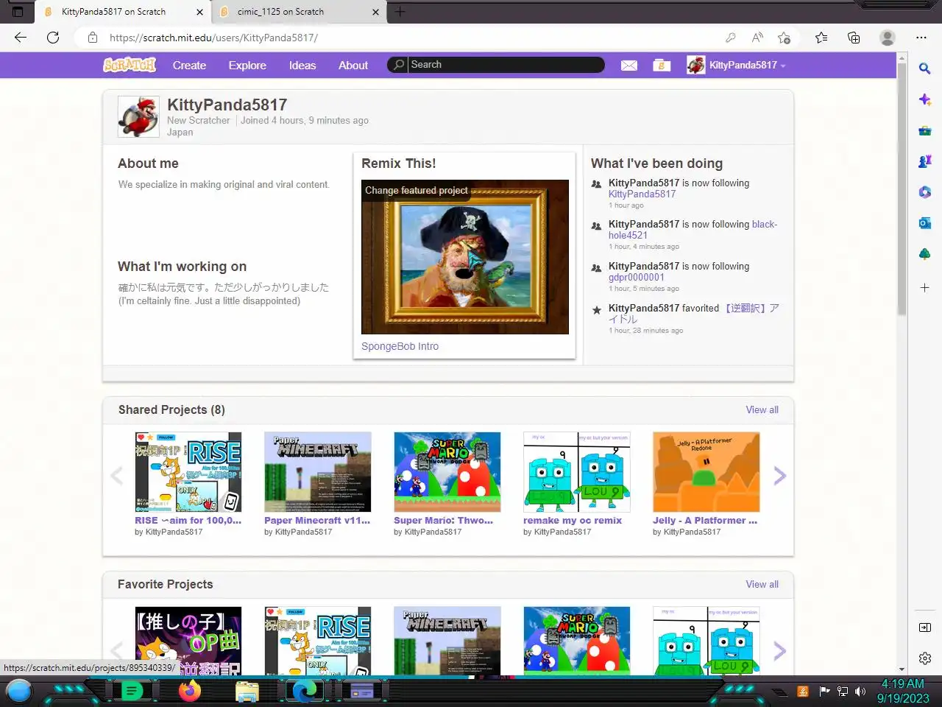Show next Favorite Projects with right arrow

pyautogui.click(x=780, y=650)
